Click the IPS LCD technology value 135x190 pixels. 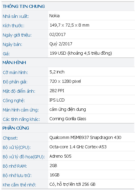(x=57, y=100)
